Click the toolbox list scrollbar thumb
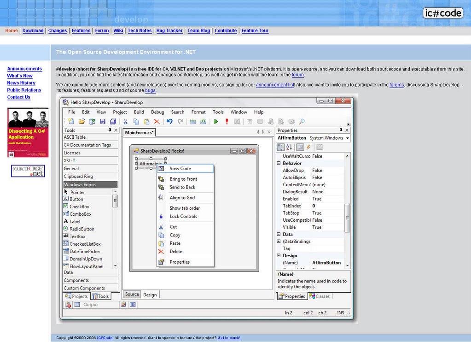This screenshot has width=471, height=342. [x=115, y=201]
